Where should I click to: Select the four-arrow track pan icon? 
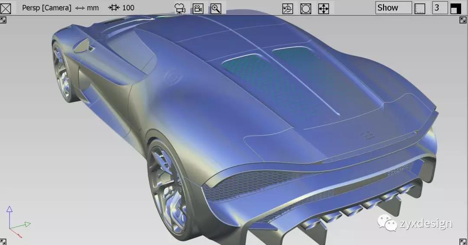point(324,9)
